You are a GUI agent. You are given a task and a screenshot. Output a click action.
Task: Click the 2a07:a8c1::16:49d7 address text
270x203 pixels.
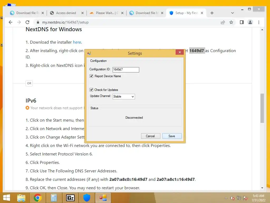pos(176,179)
